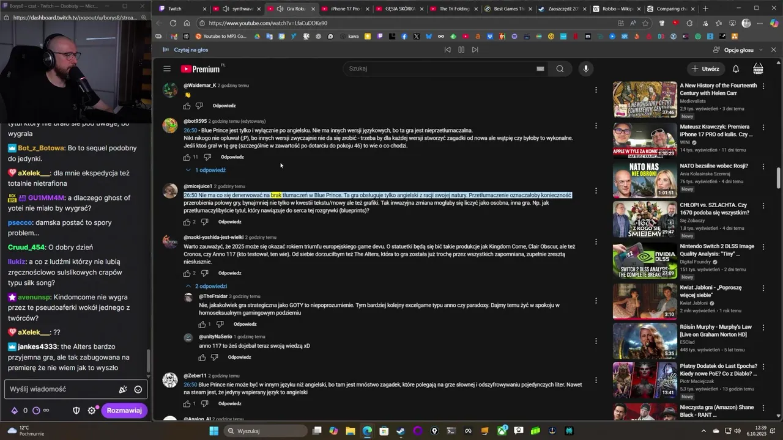
Task: Open options for Kwiat Jabłoni video
Action: point(763,288)
